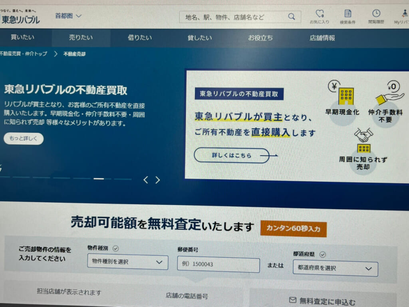Screen dimensions: 409x307
Task: Open 検索条件 document icon
Action: tap(348, 17)
